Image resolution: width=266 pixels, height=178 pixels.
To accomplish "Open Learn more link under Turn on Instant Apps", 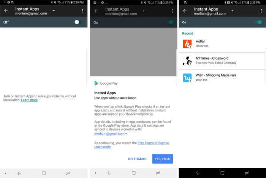I will coord(29,100).
